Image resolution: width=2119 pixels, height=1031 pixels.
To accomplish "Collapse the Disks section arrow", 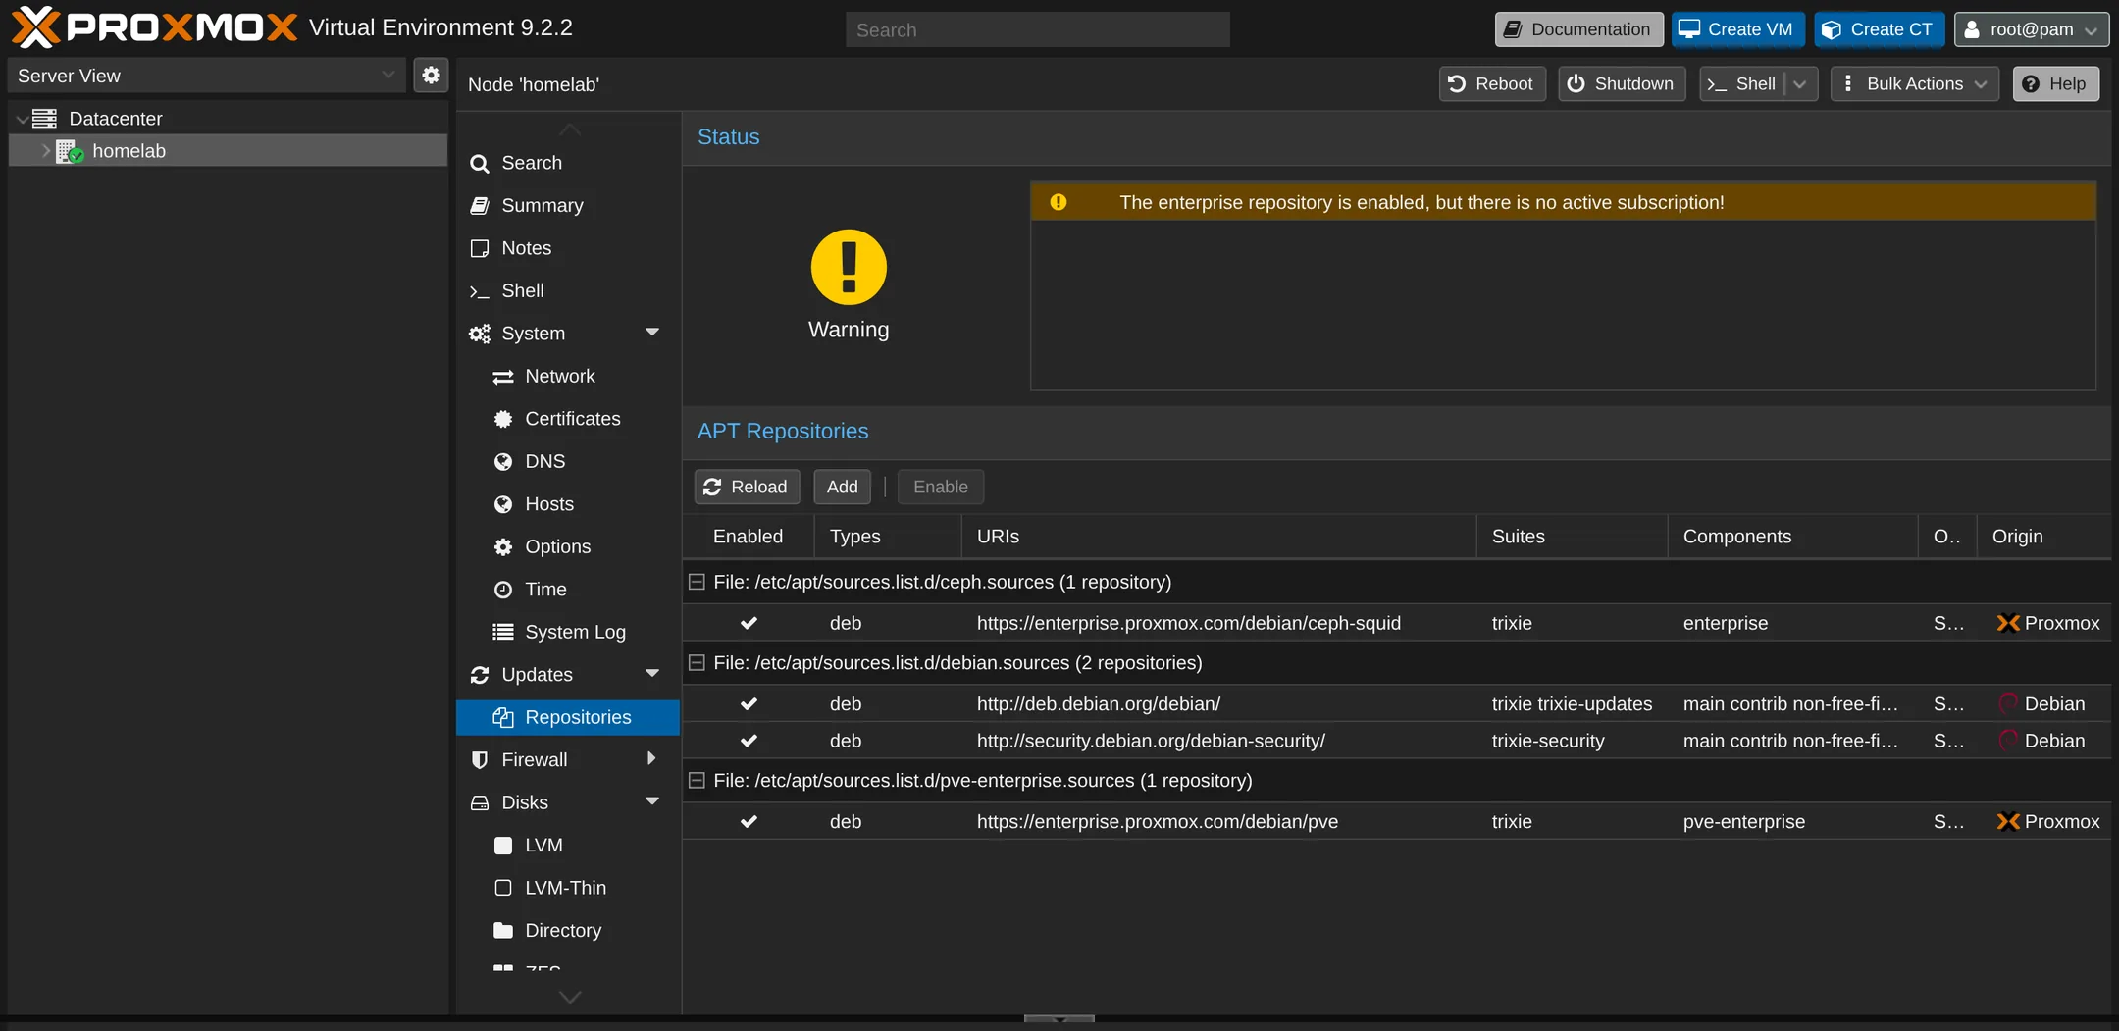I will pyautogui.click(x=652, y=801).
